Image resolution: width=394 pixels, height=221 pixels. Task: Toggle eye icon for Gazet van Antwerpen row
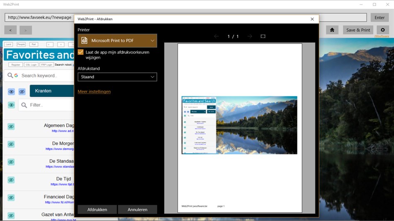(11, 216)
